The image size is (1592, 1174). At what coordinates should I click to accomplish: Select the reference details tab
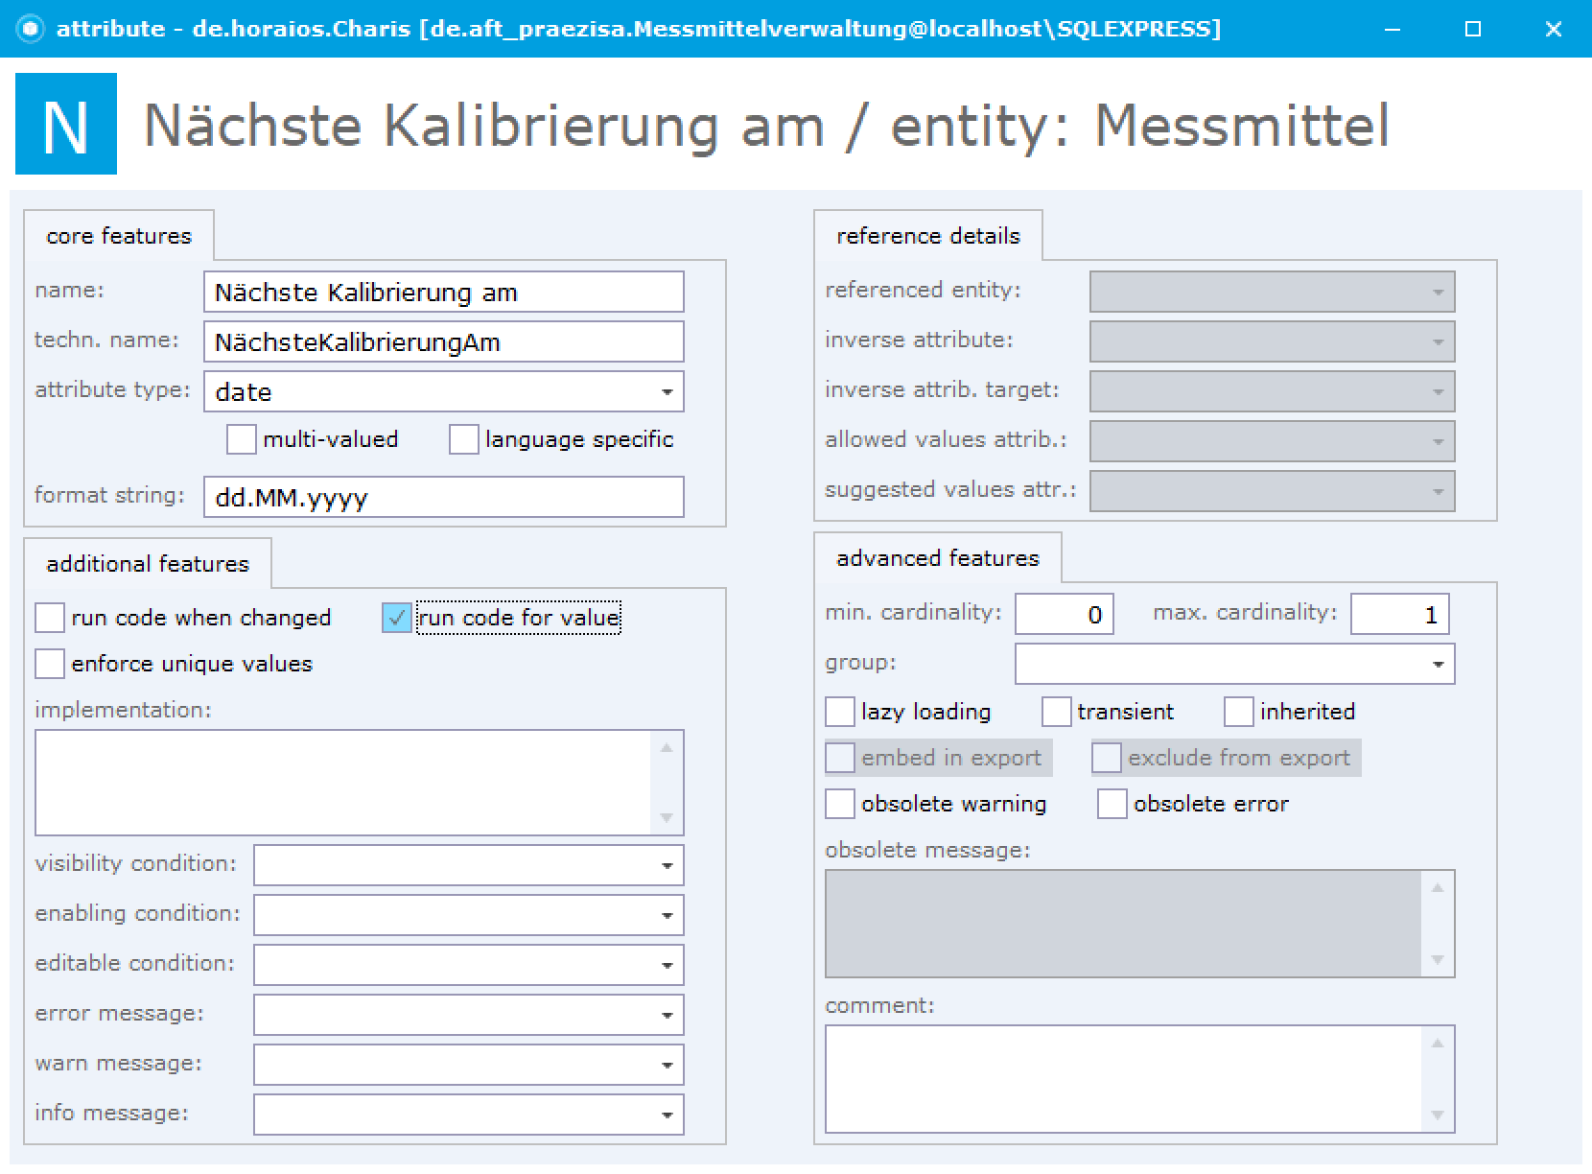point(928,236)
